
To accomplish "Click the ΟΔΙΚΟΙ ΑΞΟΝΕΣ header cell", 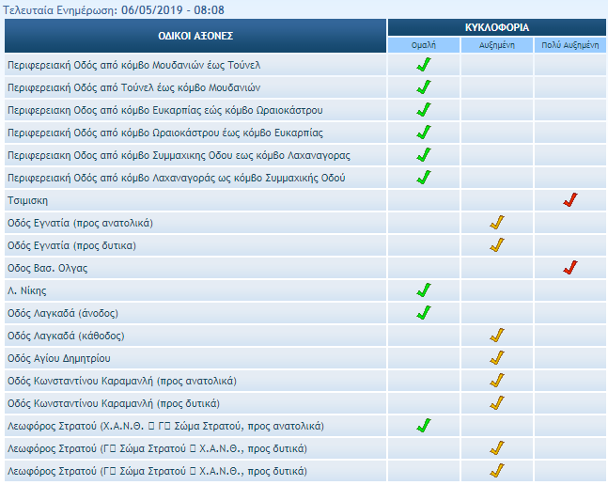I will [x=195, y=36].
